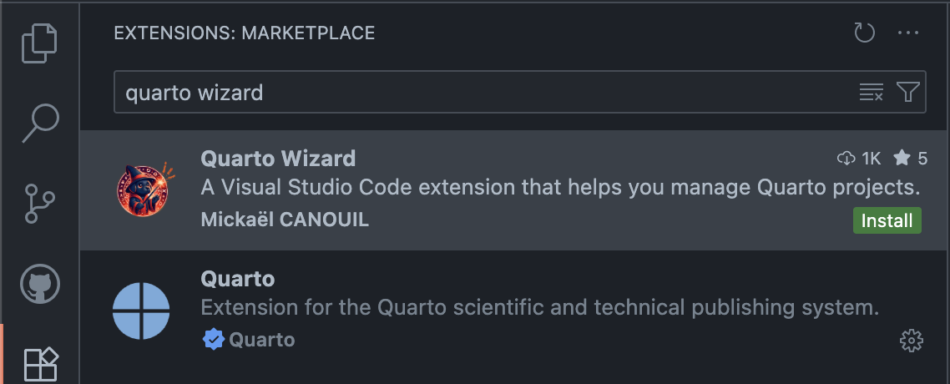Open the filter extensions dropdown
The image size is (950, 384).
[x=907, y=92]
